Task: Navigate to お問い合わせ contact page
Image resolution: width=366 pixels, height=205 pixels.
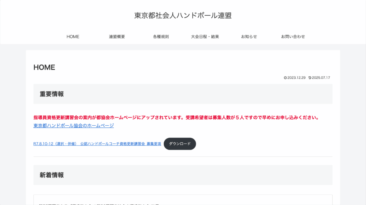Action: pyautogui.click(x=293, y=37)
